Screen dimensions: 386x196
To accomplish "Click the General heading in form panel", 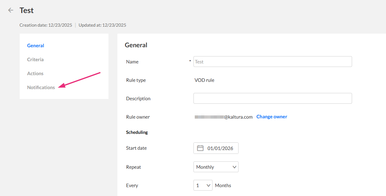I will [x=136, y=45].
